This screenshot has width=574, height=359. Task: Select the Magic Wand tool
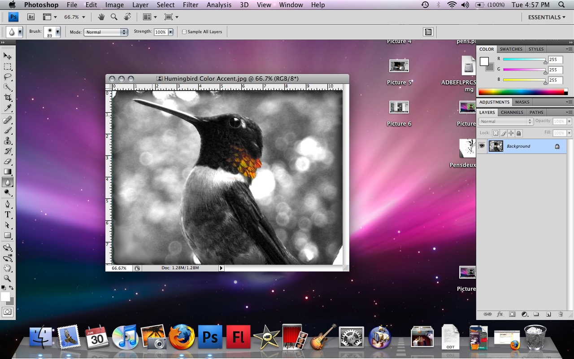(8, 88)
